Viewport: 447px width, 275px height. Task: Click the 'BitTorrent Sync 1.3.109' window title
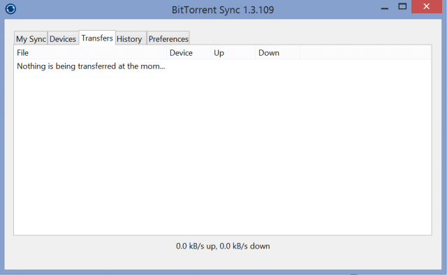pos(223,10)
